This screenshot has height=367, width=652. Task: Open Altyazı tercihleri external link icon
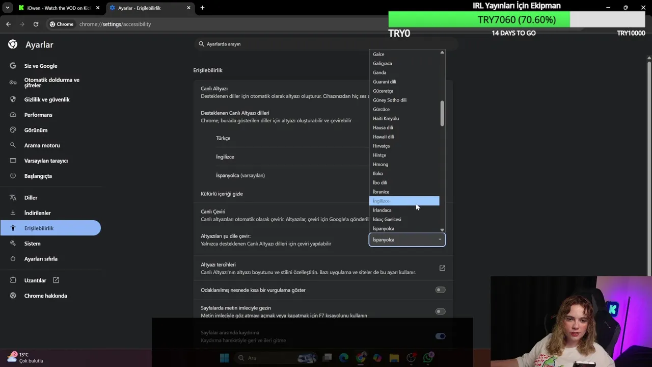(x=442, y=268)
